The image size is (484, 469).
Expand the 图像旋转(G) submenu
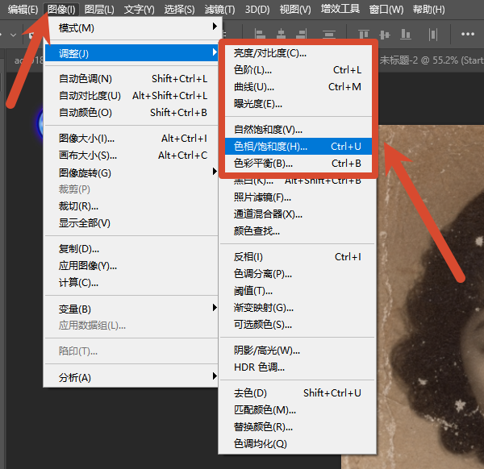click(x=131, y=172)
